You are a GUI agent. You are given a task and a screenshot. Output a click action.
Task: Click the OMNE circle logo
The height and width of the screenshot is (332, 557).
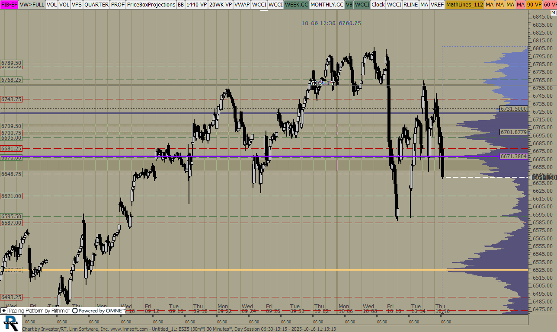[x=75, y=310]
